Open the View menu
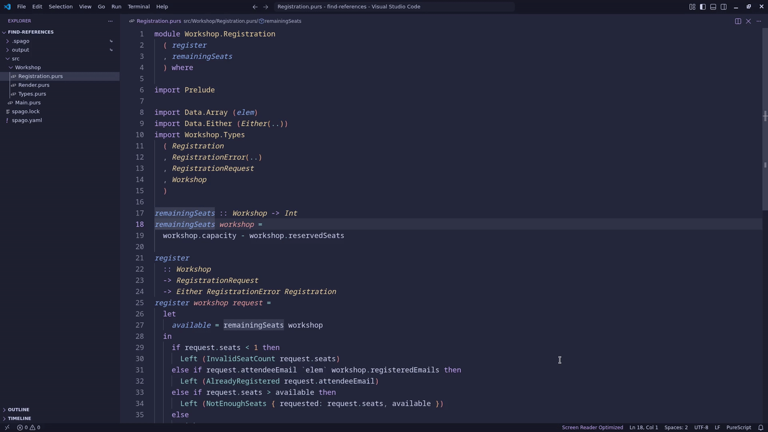The image size is (768, 432). coord(85,7)
